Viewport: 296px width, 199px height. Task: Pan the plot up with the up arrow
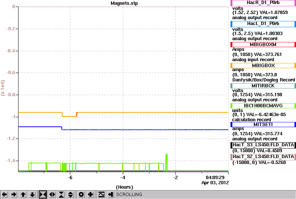coord(23,195)
